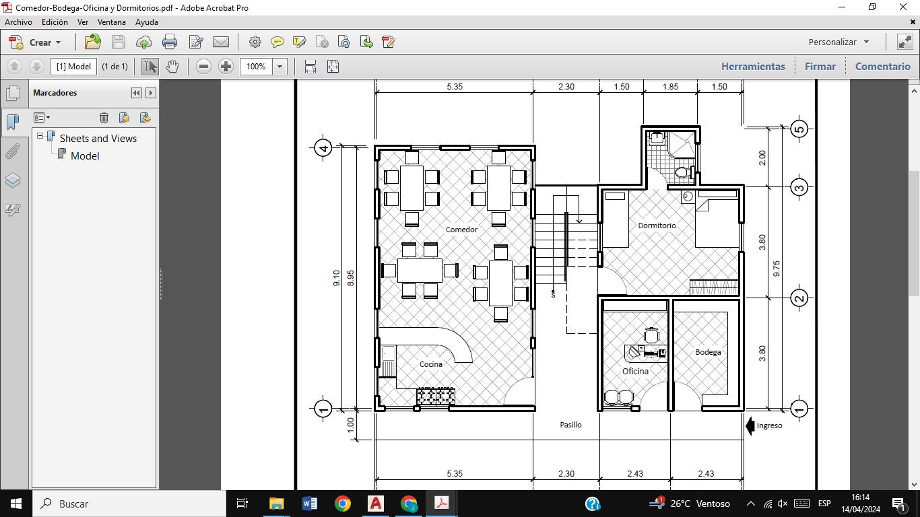This screenshot has width=920, height=517.
Task: Open the sticky note comment tool
Action: (x=277, y=42)
